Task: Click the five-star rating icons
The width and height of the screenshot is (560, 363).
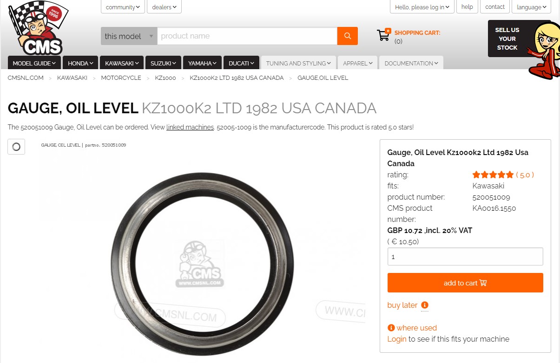Action: click(x=493, y=175)
